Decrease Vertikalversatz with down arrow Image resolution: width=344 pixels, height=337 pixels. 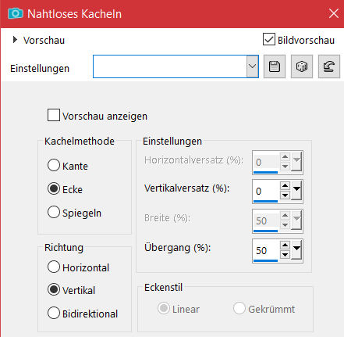(x=285, y=195)
